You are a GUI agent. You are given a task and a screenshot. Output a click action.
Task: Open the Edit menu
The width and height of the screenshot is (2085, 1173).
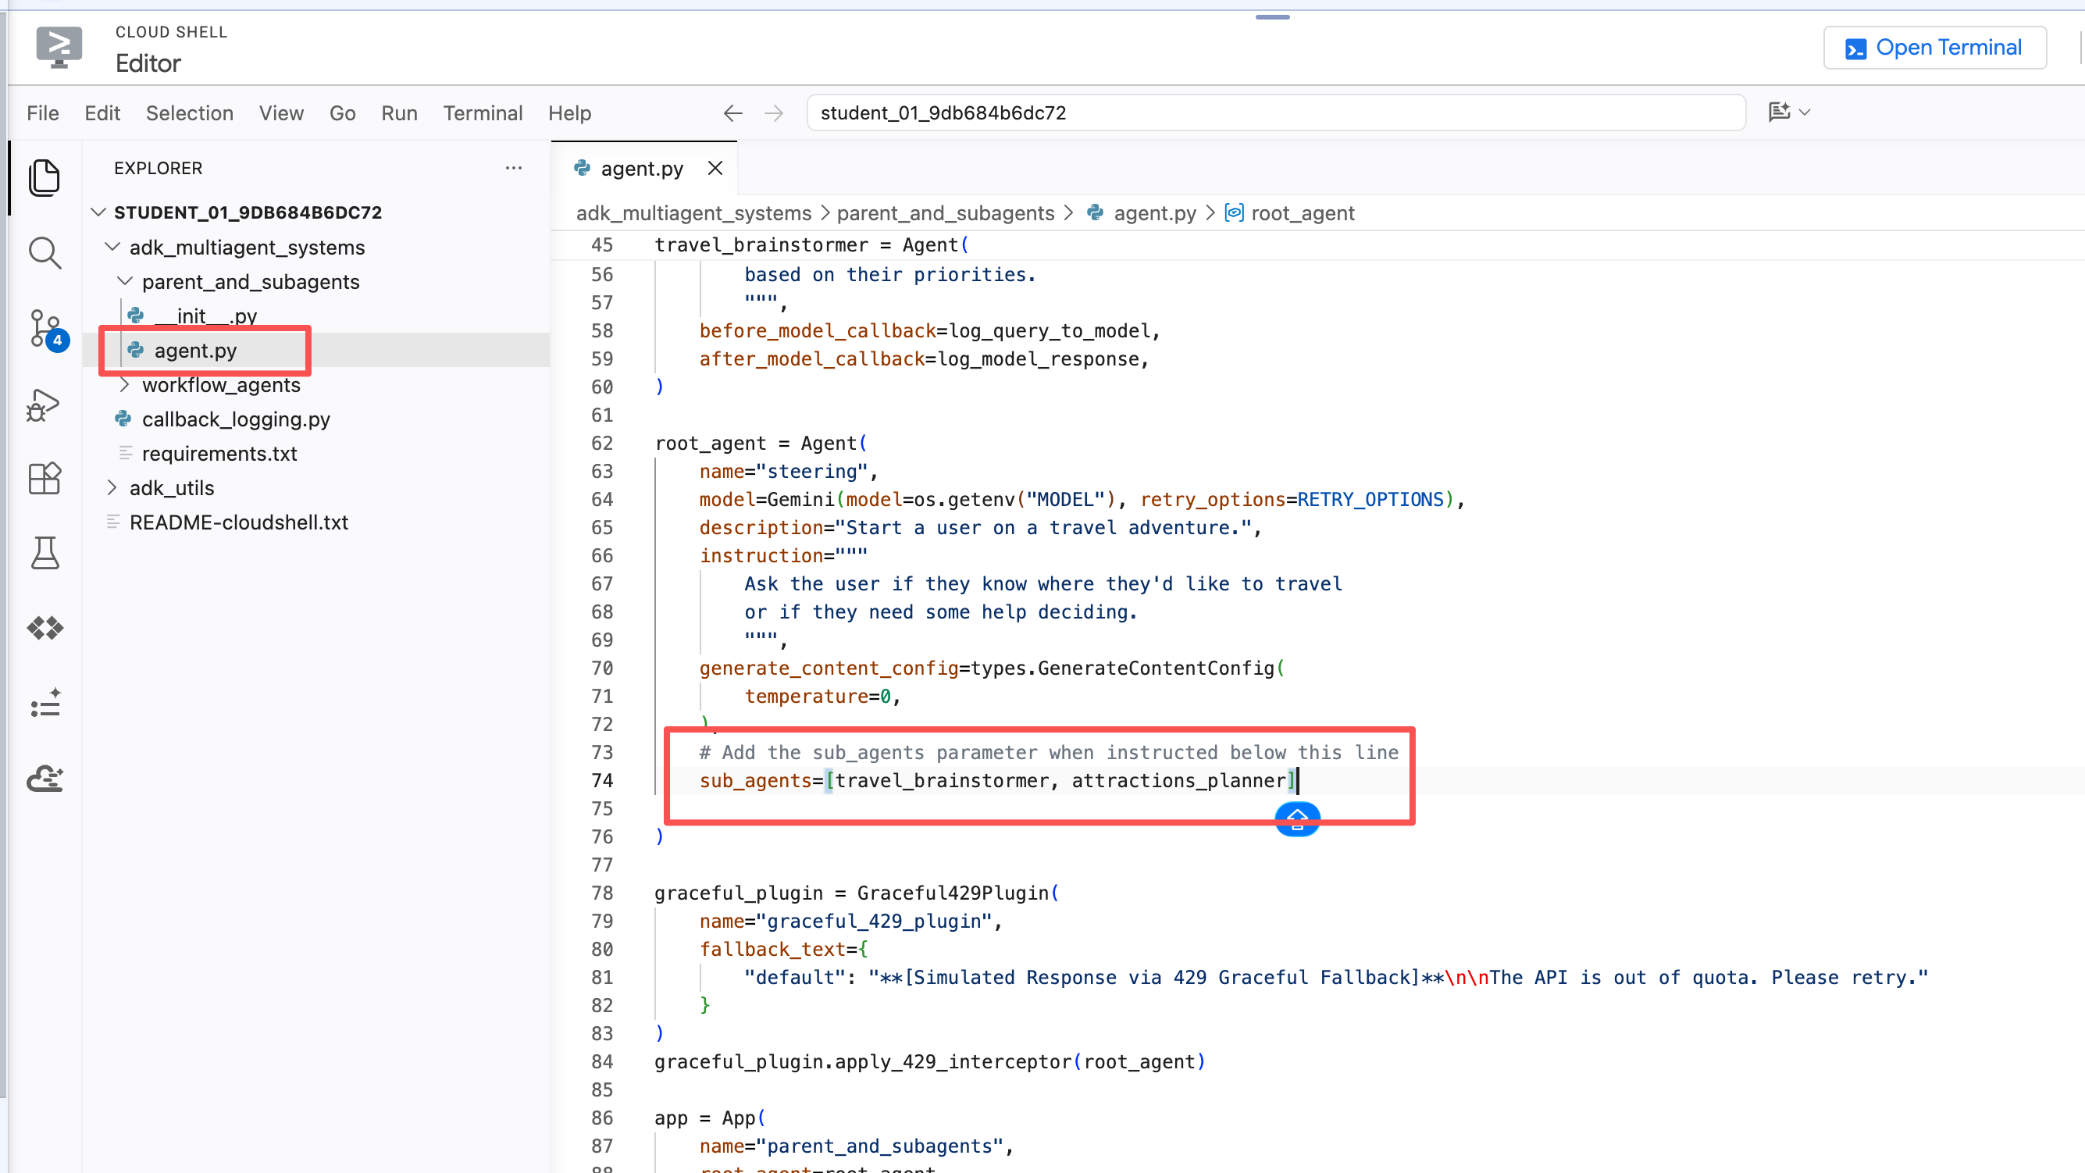pyautogui.click(x=102, y=113)
